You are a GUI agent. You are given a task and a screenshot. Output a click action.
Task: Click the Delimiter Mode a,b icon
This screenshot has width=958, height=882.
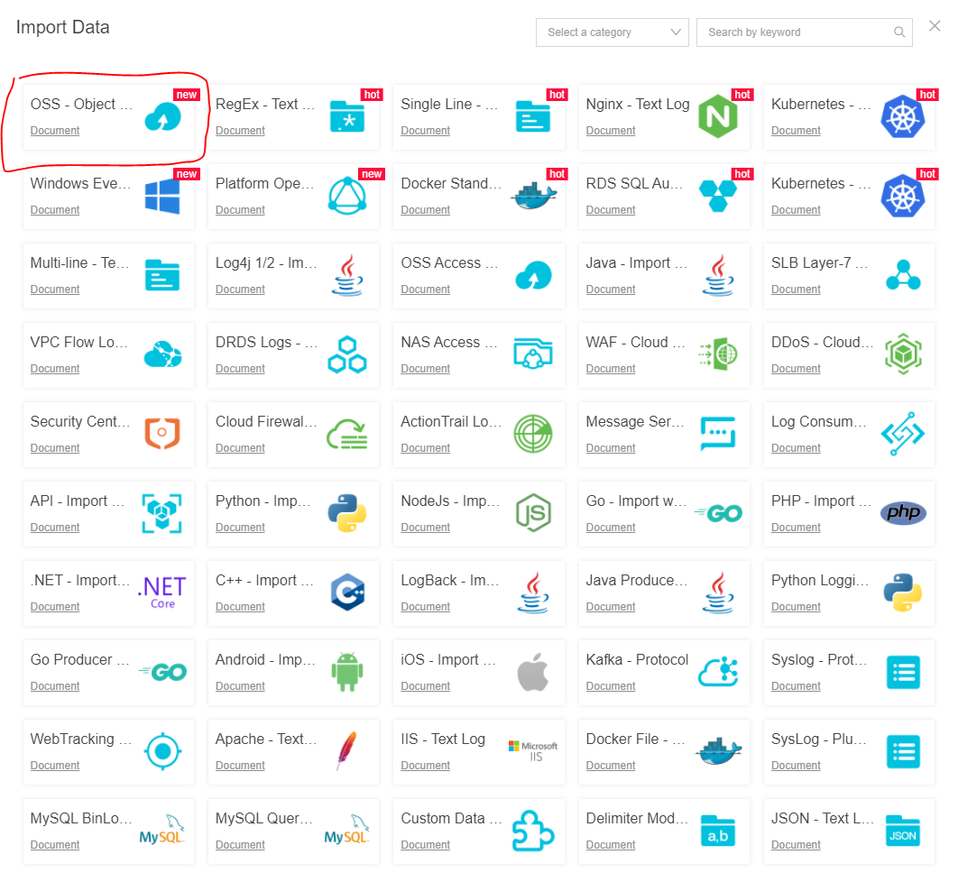[x=718, y=831]
